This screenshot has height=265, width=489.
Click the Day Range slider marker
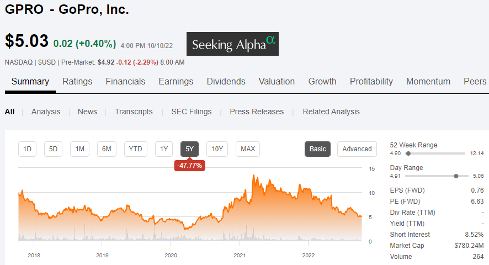click(456, 176)
